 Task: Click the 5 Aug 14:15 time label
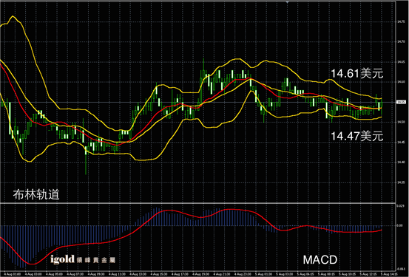pyautogui.click(x=389, y=274)
